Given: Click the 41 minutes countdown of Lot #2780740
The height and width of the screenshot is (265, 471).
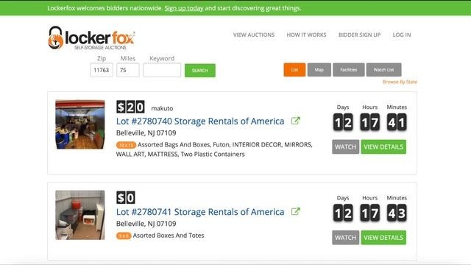Looking at the screenshot, I should pyautogui.click(x=397, y=122).
